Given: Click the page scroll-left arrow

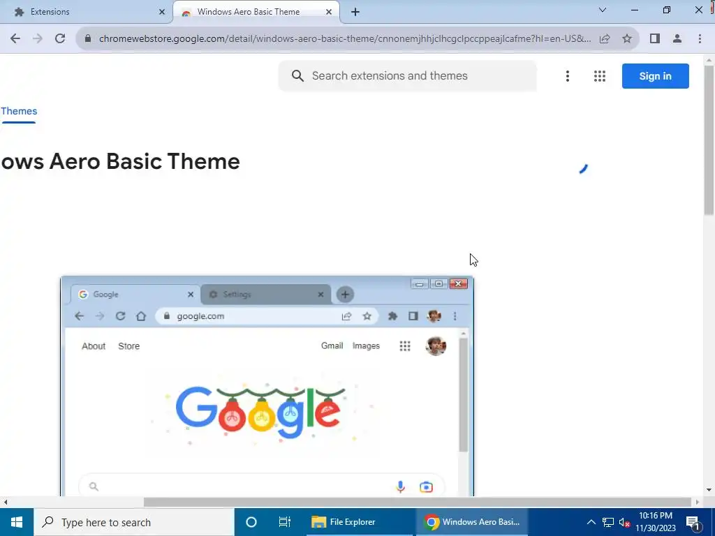Looking at the screenshot, I should [6, 502].
